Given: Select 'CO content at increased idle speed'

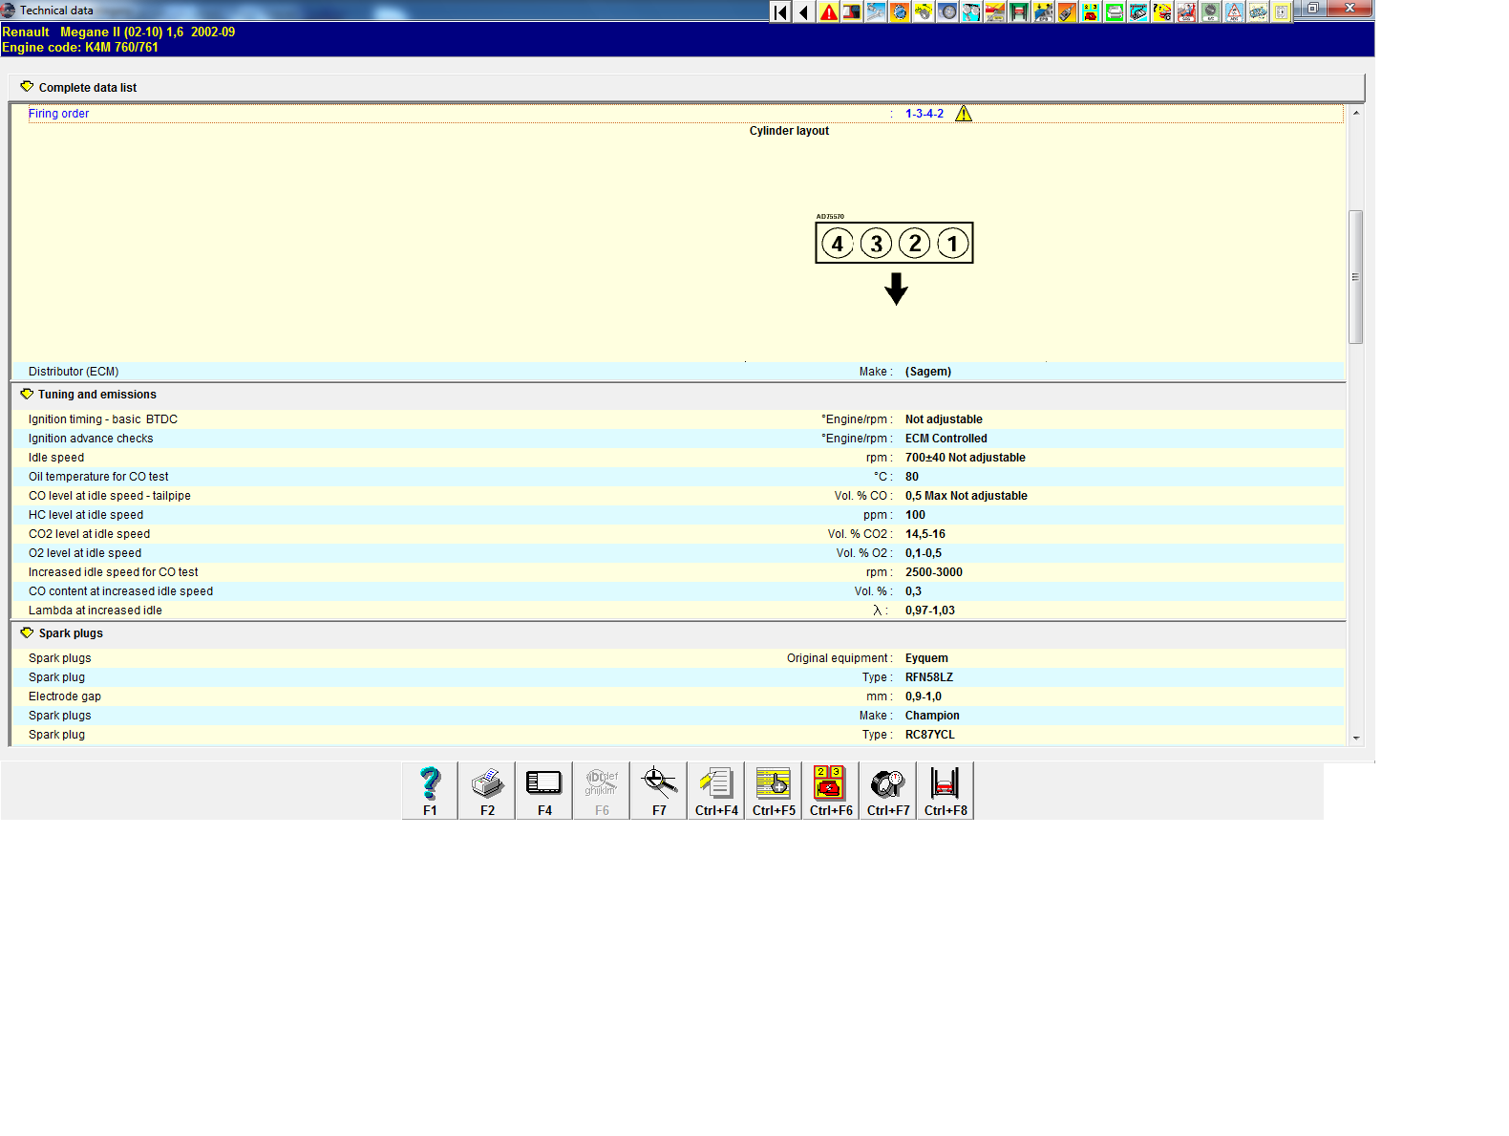Looking at the screenshot, I should (x=678, y=591).
